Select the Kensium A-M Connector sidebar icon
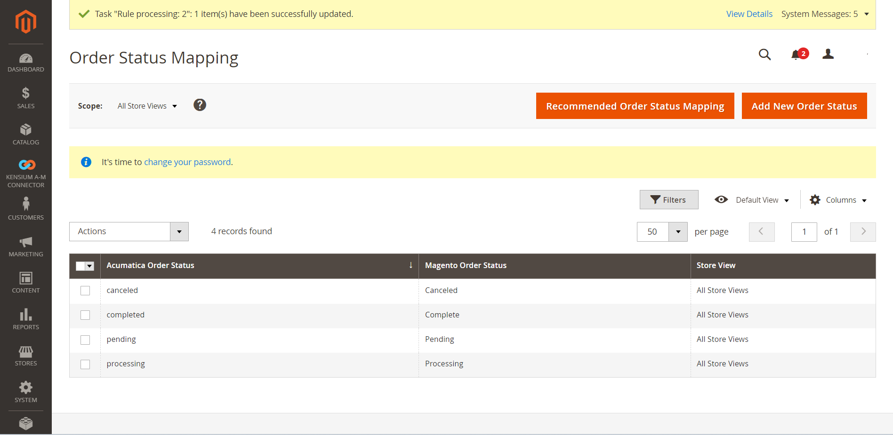893x435 pixels. [x=25, y=165]
